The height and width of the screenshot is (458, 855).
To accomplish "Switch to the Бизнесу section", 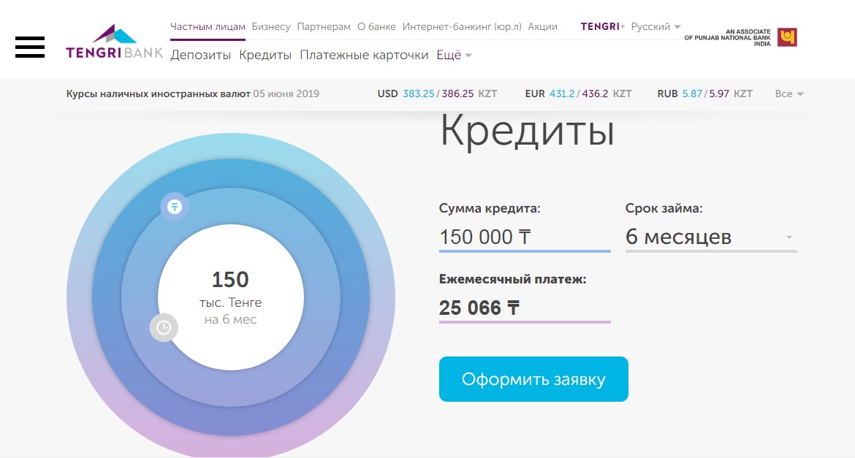I will pos(271,27).
